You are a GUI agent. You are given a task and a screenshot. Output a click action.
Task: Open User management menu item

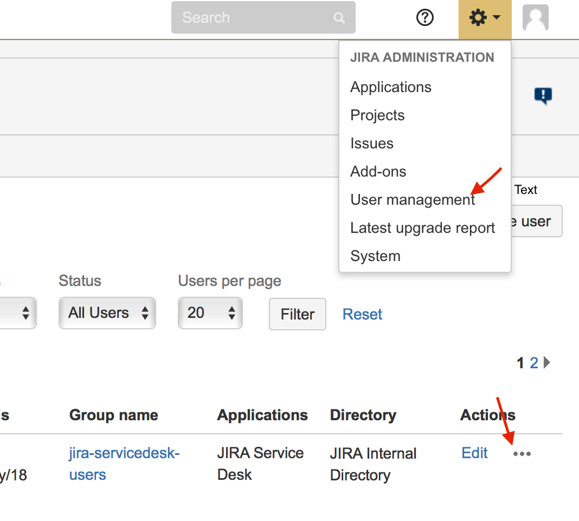click(412, 200)
